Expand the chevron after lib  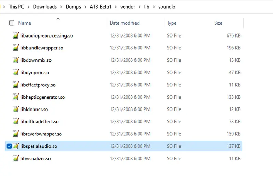(x=154, y=7)
